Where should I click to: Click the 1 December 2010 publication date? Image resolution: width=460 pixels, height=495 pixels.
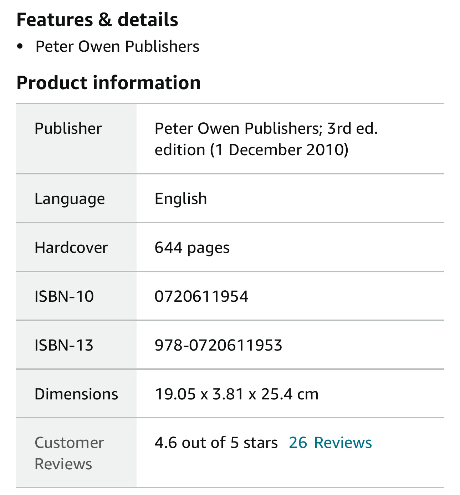pyautogui.click(x=282, y=150)
